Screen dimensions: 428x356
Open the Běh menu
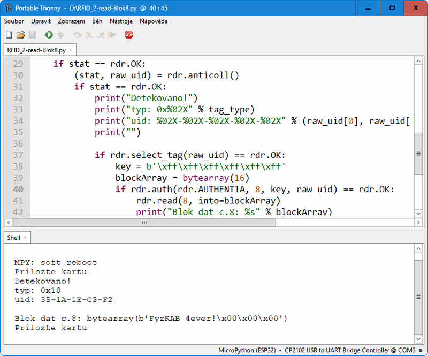97,21
